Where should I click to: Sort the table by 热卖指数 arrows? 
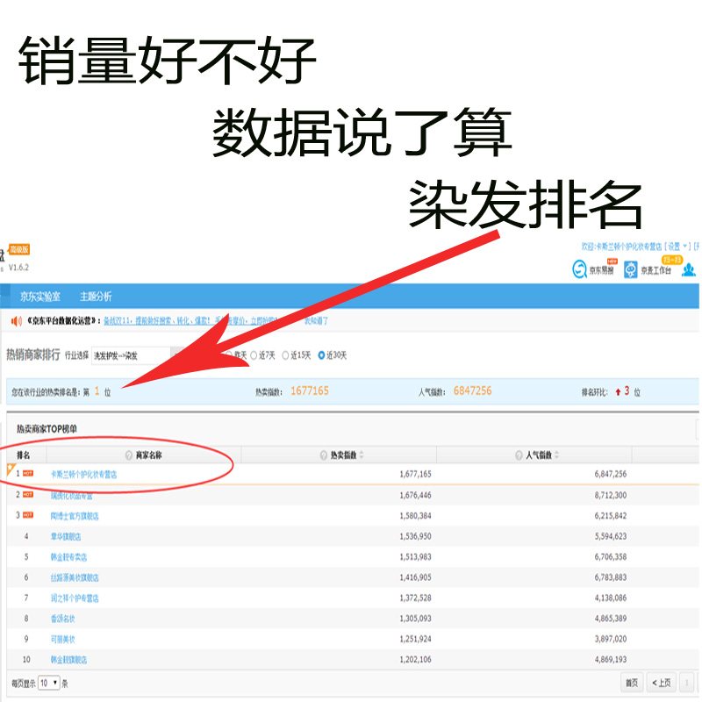362,455
